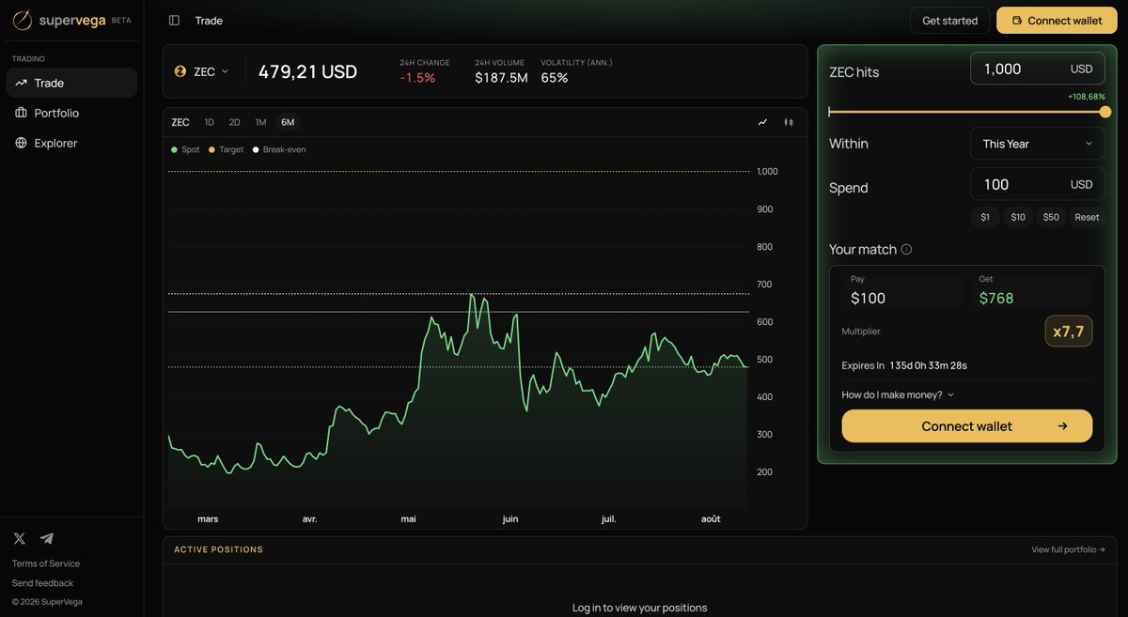Toggle the sidebar collapse icon

click(x=174, y=21)
